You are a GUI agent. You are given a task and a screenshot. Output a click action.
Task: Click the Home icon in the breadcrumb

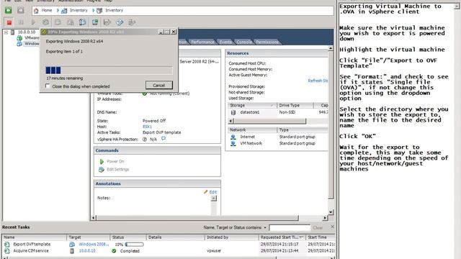[36, 11]
